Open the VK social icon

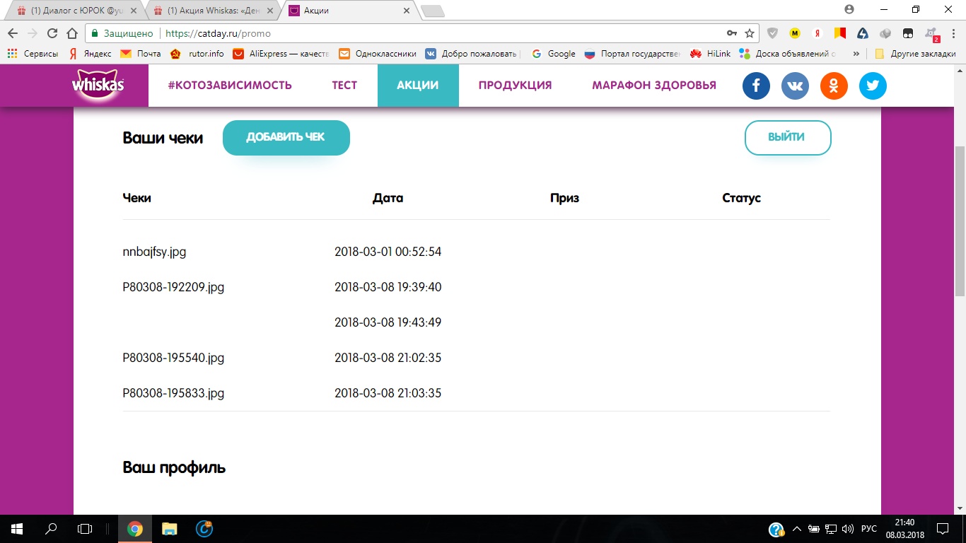coord(795,86)
